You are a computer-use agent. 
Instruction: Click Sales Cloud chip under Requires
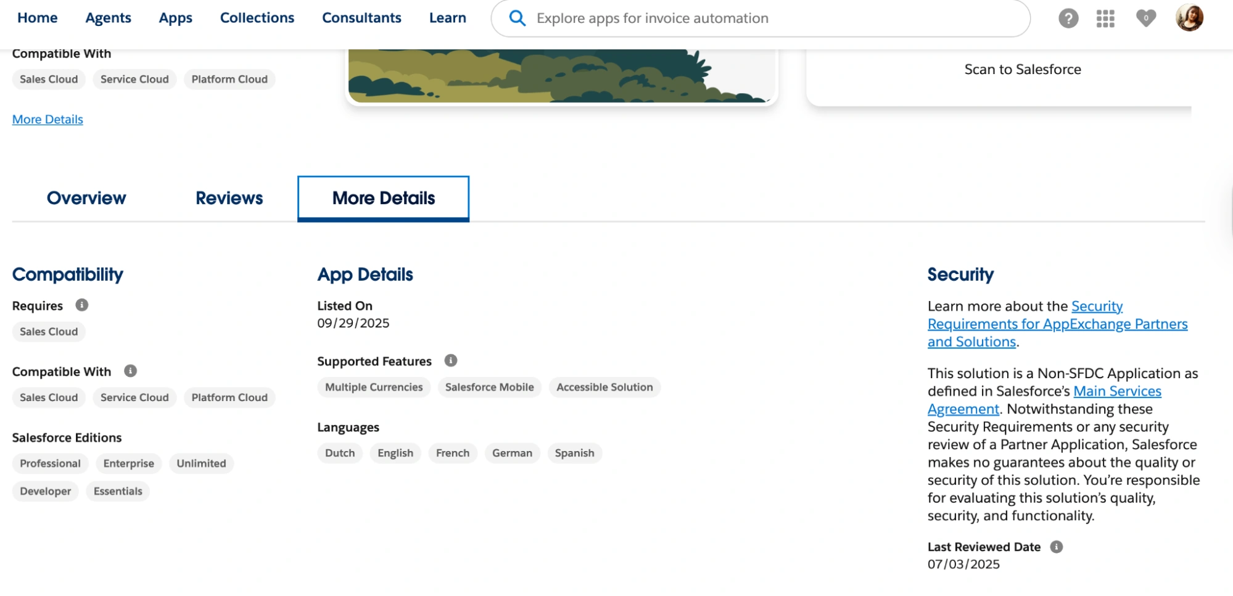tap(49, 331)
